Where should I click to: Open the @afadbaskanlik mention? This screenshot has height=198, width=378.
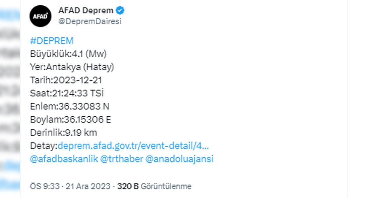[64, 159]
